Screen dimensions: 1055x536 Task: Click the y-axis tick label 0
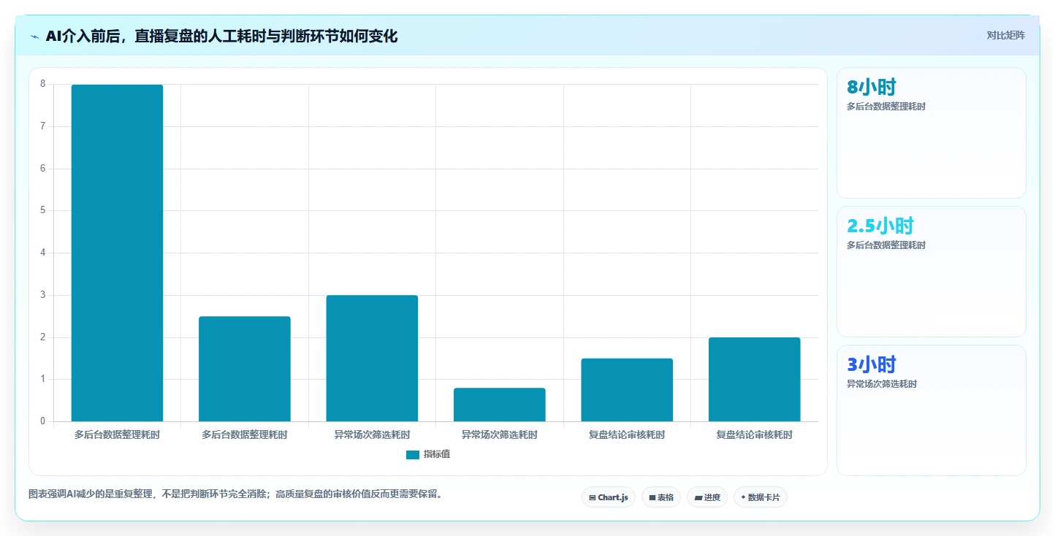[x=42, y=421]
